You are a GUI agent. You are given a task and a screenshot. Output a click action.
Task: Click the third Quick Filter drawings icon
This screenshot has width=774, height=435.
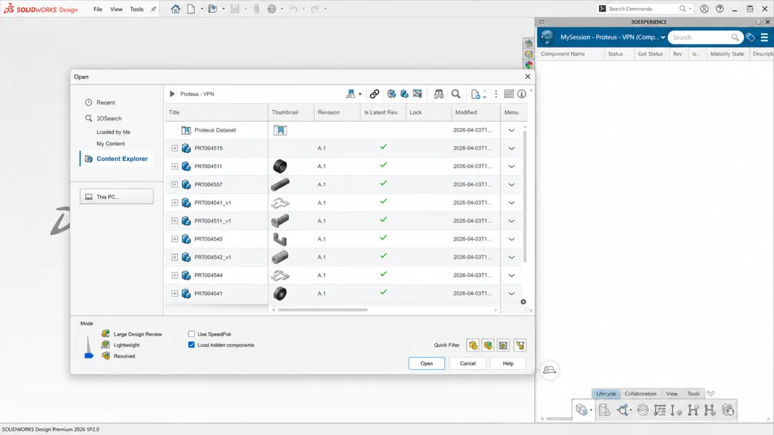coord(503,346)
